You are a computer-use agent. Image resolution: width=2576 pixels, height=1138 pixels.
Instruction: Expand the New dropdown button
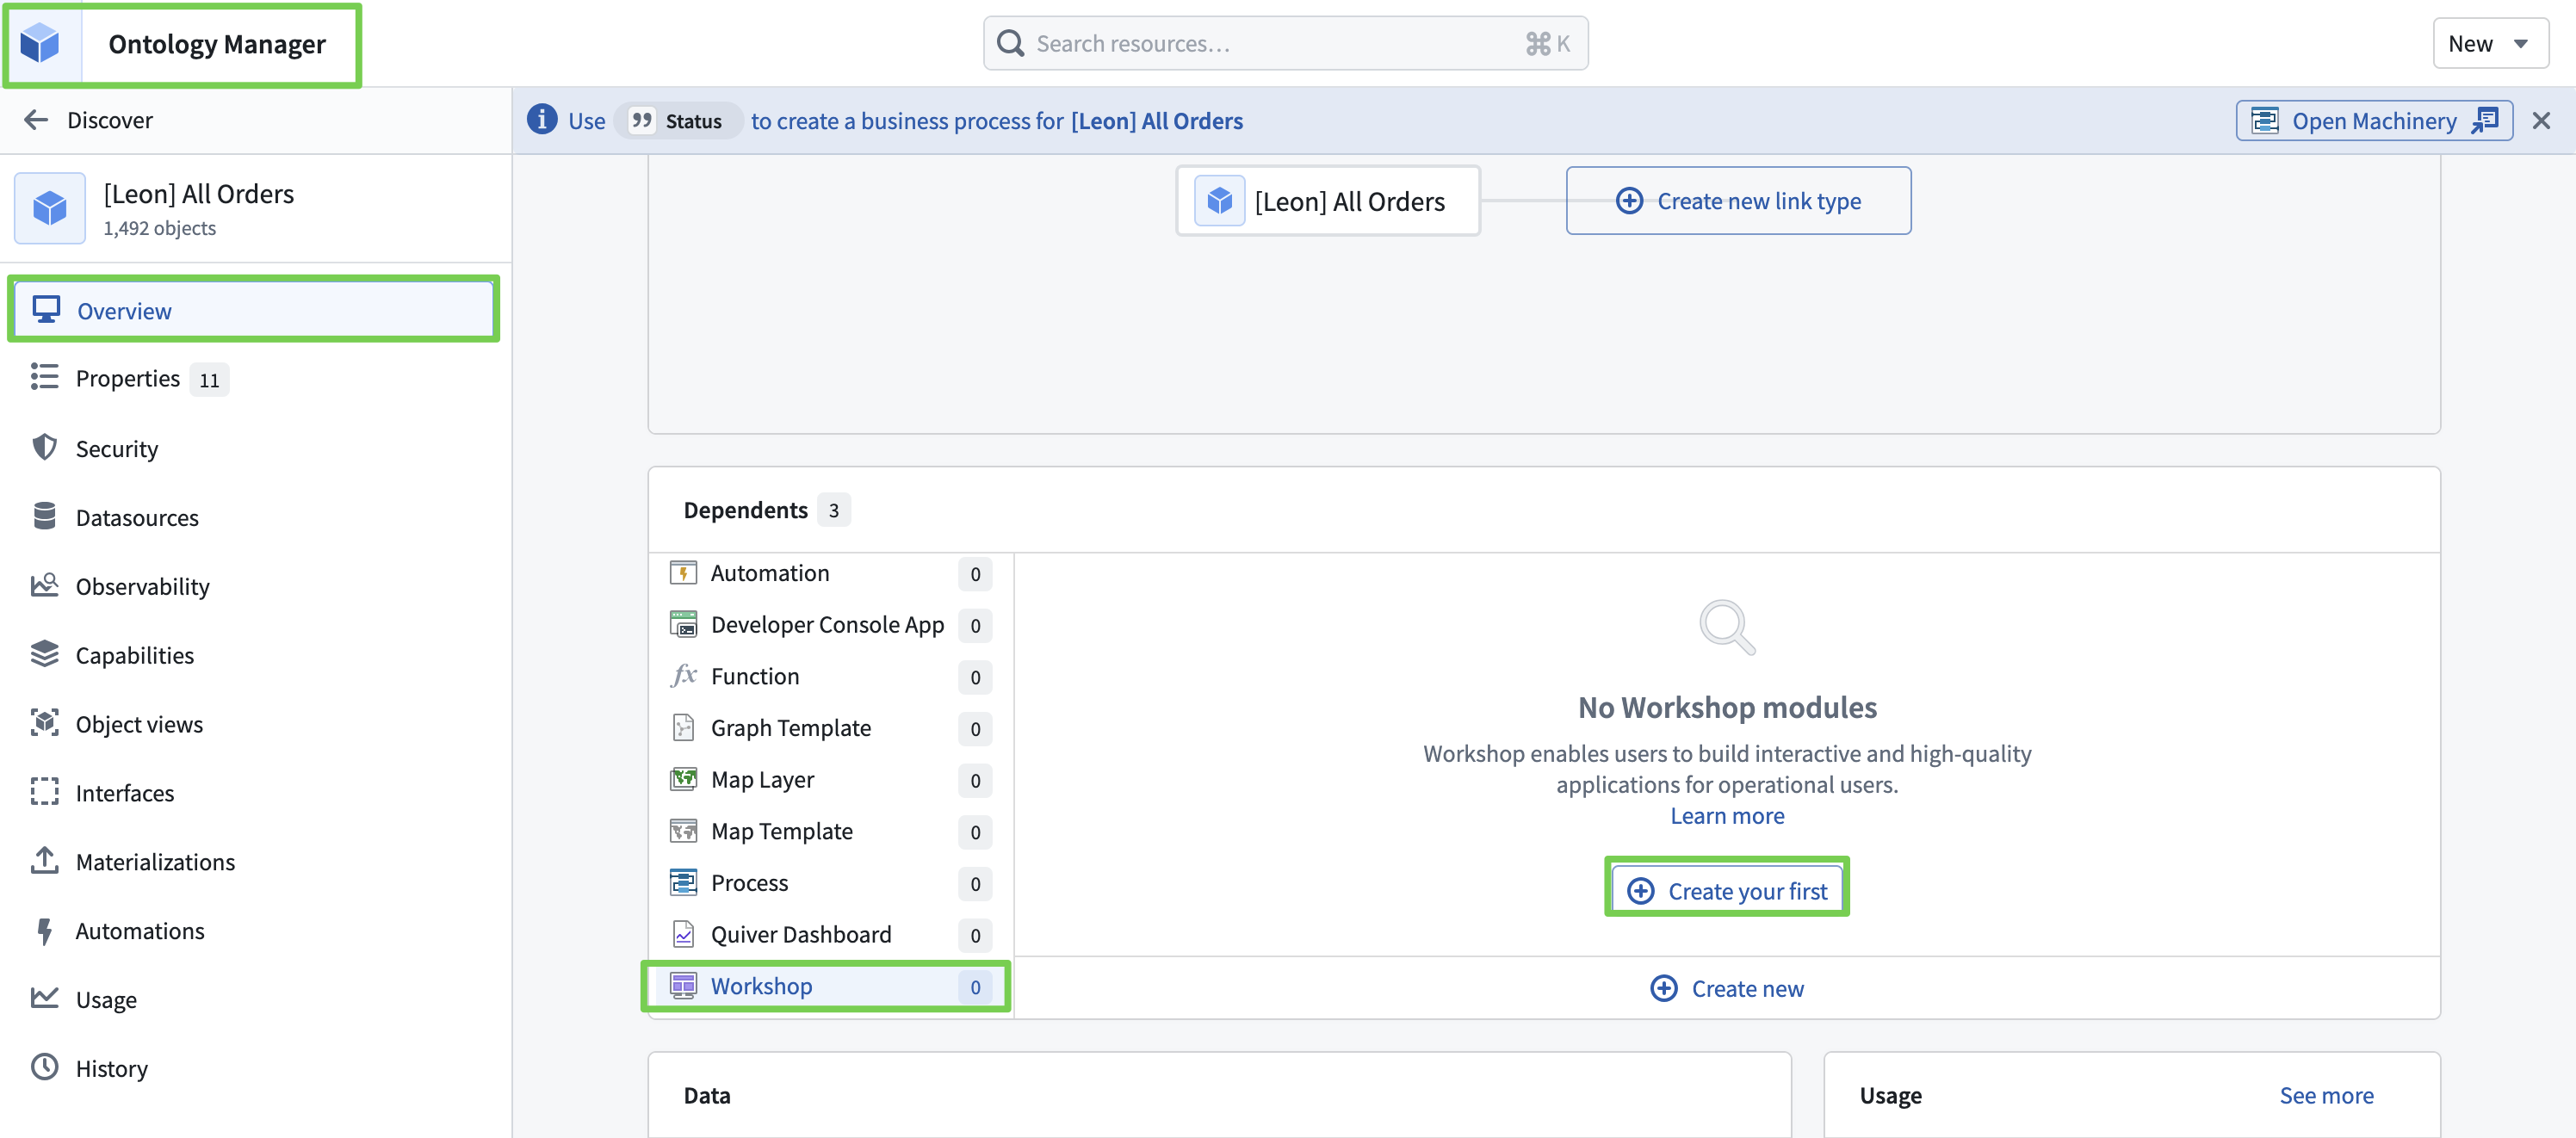tap(2488, 44)
